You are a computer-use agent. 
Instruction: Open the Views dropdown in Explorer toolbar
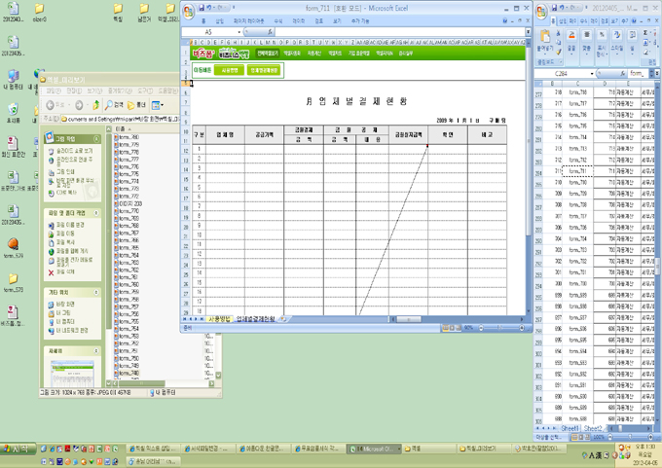(x=160, y=104)
